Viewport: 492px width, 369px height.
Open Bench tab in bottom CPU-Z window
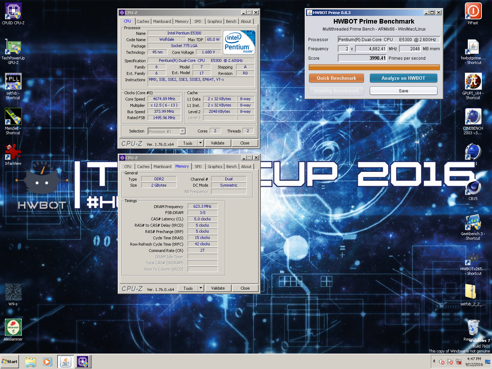(232, 167)
